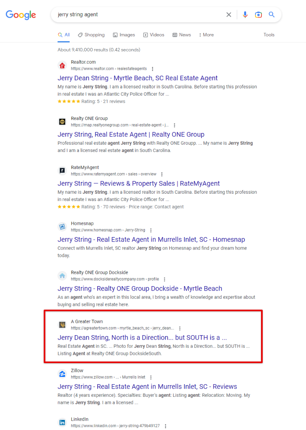Click the Homesnap favicon

click(62, 227)
